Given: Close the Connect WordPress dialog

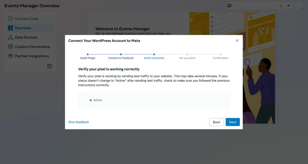Looking at the screenshot, I should pos(237,40).
